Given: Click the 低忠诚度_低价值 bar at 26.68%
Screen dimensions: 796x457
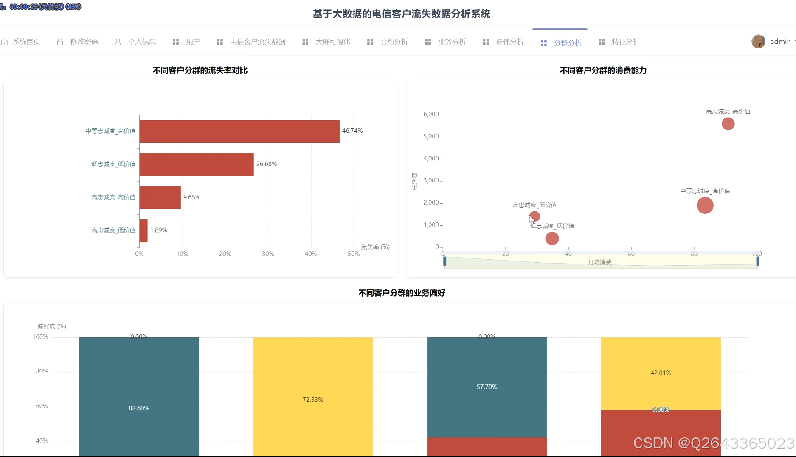Looking at the screenshot, I should click(x=197, y=164).
